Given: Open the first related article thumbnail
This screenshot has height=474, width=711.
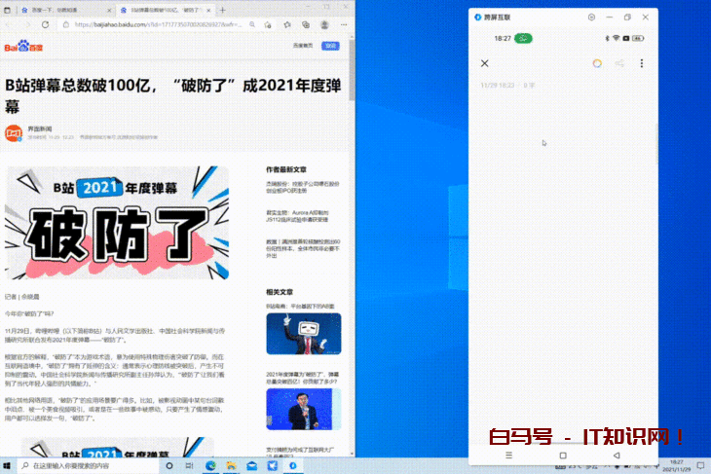Looking at the screenshot, I should tap(303, 334).
